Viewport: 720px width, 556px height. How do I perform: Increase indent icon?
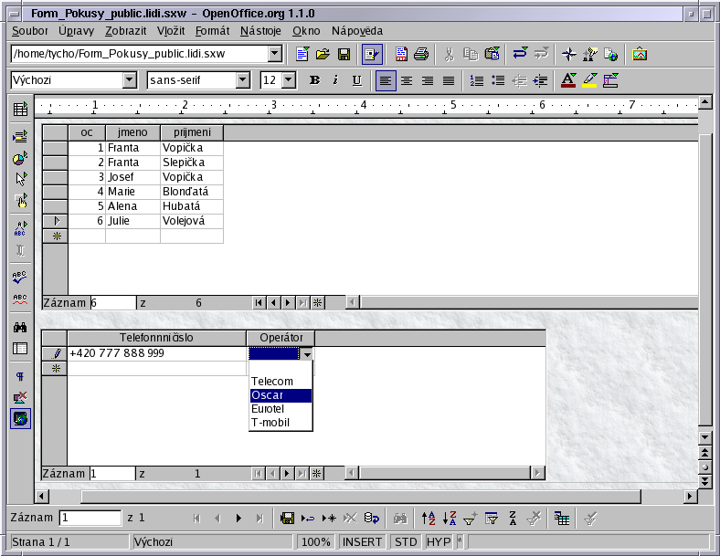click(x=541, y=80)
